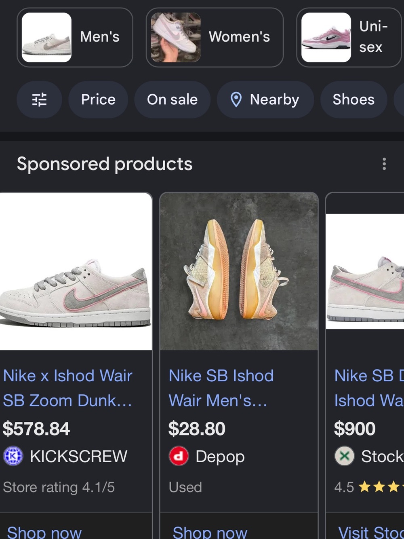Viewport: 404px width, 539px height.
Task: Toggle the Shoes filter chip
Action: click(353, 99)
